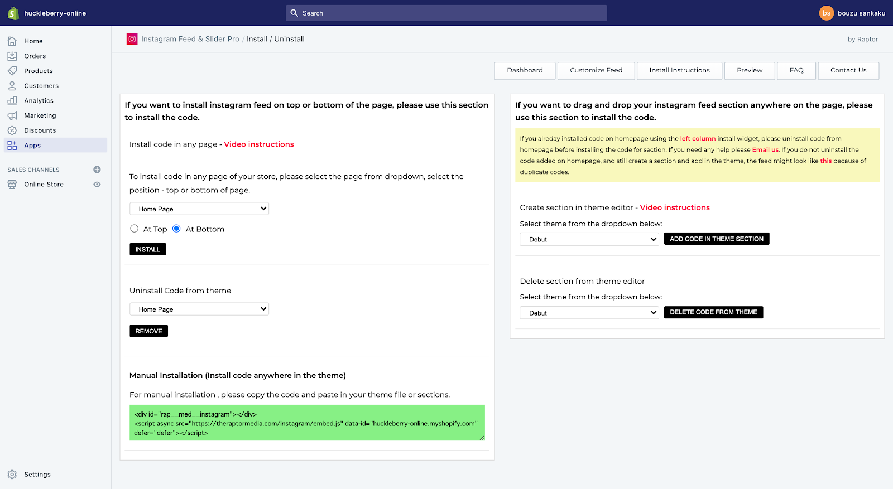
Task: Click the Online Store storefront icon
Action: pyautogui.click(x=12, y=185)
